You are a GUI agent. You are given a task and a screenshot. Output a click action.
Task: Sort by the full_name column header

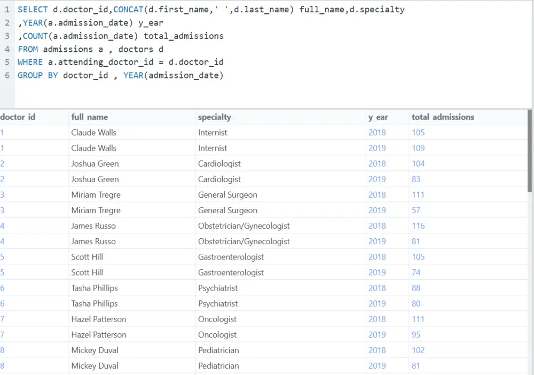[x=90, y=117]
